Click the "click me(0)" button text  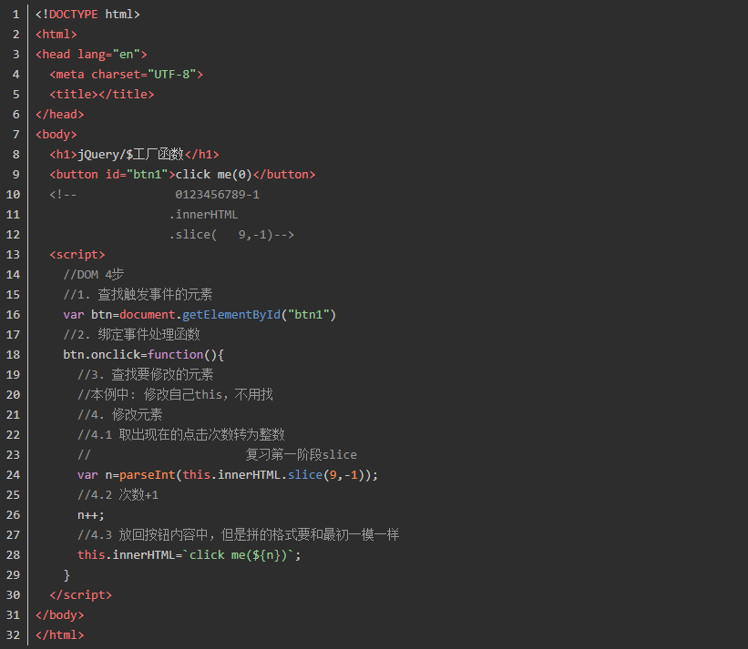coord(213,175)
